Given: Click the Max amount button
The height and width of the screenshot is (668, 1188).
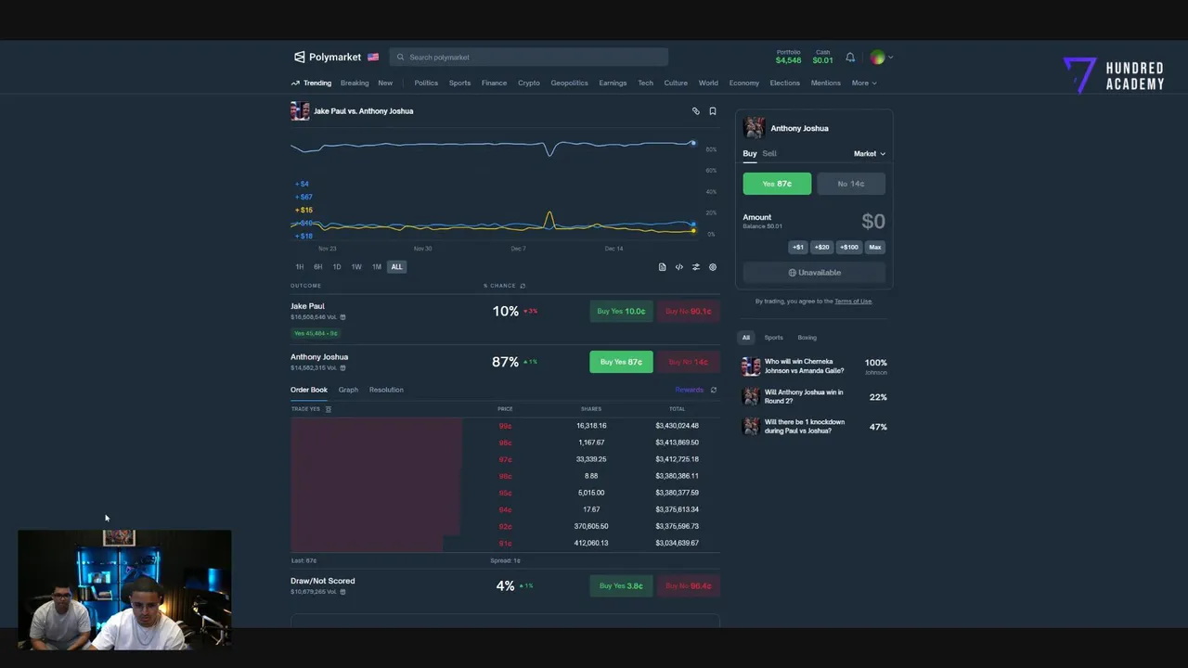Looking at the screenshot, I should click(875, 248).
